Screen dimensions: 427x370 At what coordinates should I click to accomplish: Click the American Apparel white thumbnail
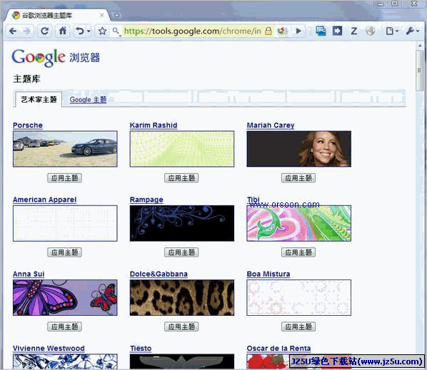[x=65, y=223]
